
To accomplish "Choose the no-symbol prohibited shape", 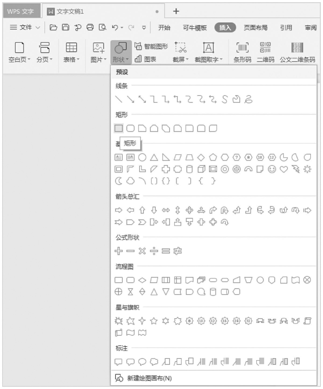I will tap(236, 169).
